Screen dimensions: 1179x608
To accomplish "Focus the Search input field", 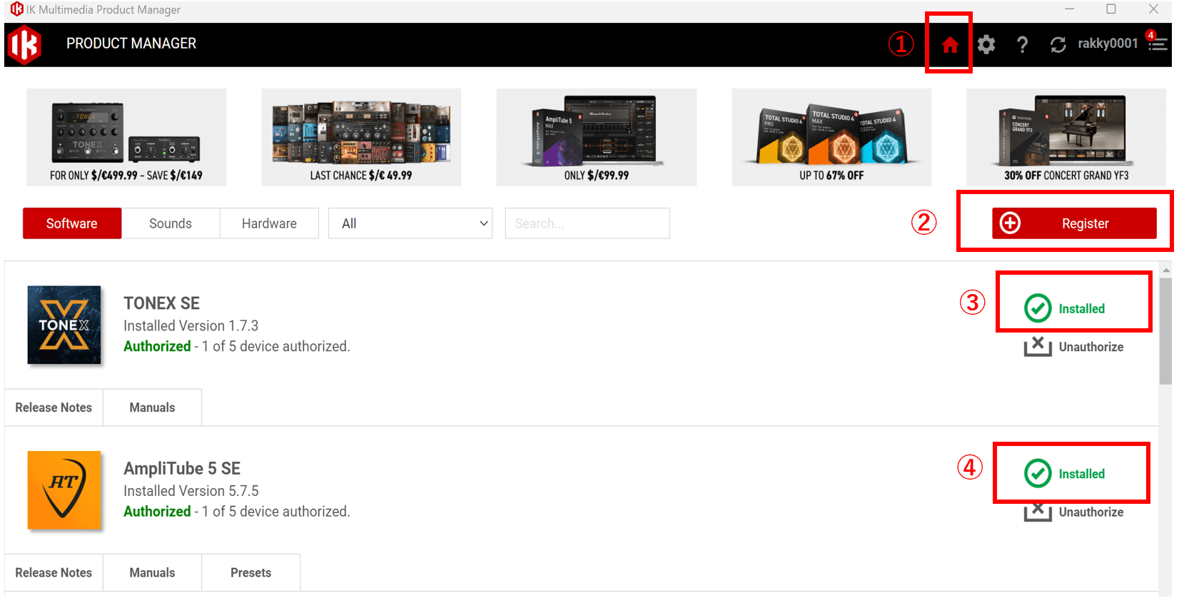I will [587, 223].
